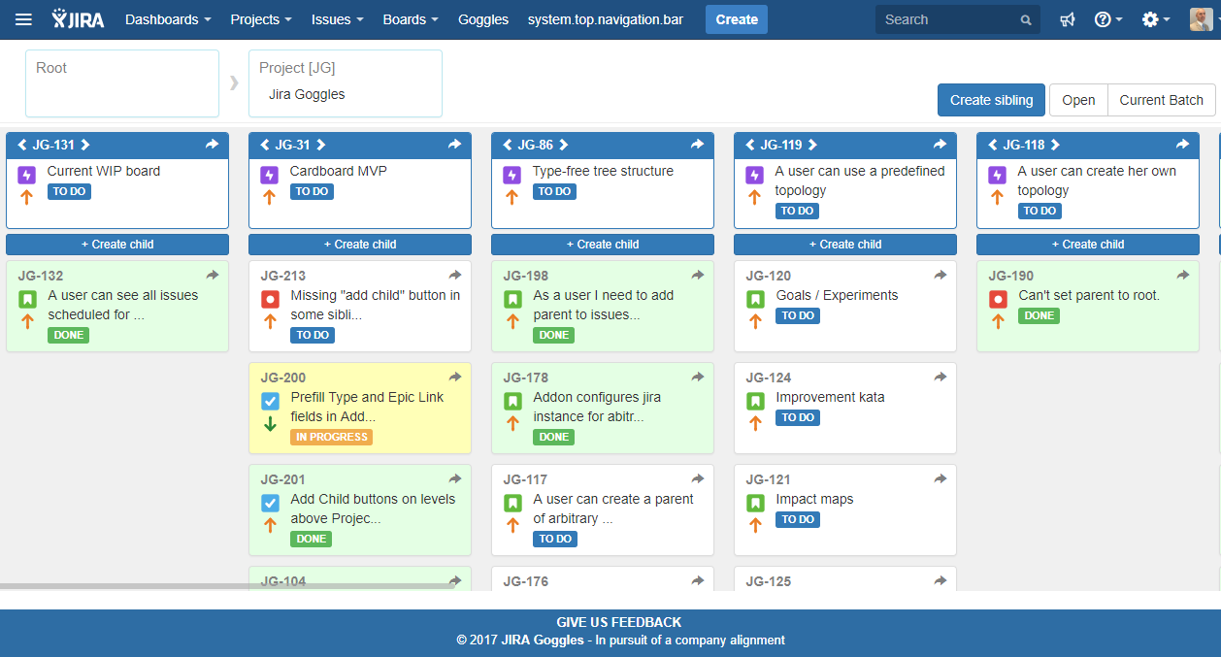Click bug icon on JG-190 card
Viewport: 1221px width, 657px height.
998,300
